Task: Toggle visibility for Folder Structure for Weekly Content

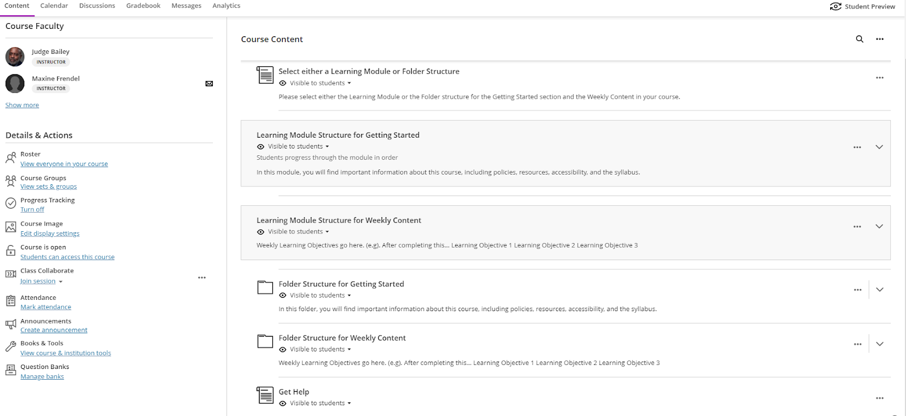Action: coord(315,350)
